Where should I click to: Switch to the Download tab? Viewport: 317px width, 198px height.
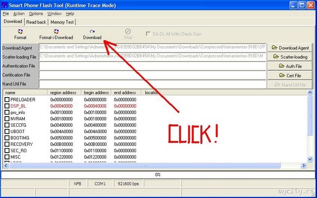coord(13,21)
